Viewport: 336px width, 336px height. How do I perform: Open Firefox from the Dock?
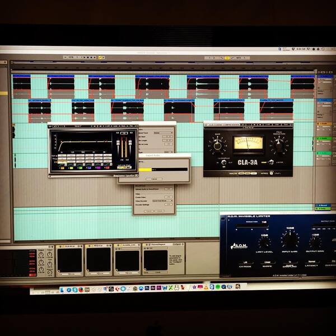[x=81, y=290]
